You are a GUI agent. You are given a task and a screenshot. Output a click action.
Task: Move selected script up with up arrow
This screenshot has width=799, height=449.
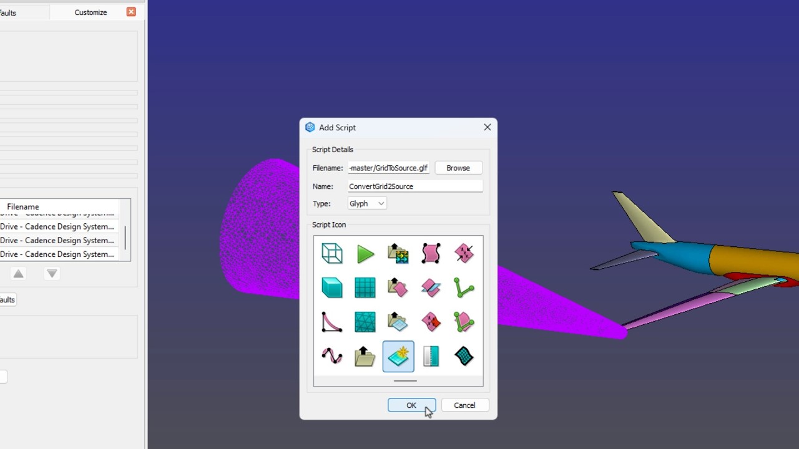(19, 274)
